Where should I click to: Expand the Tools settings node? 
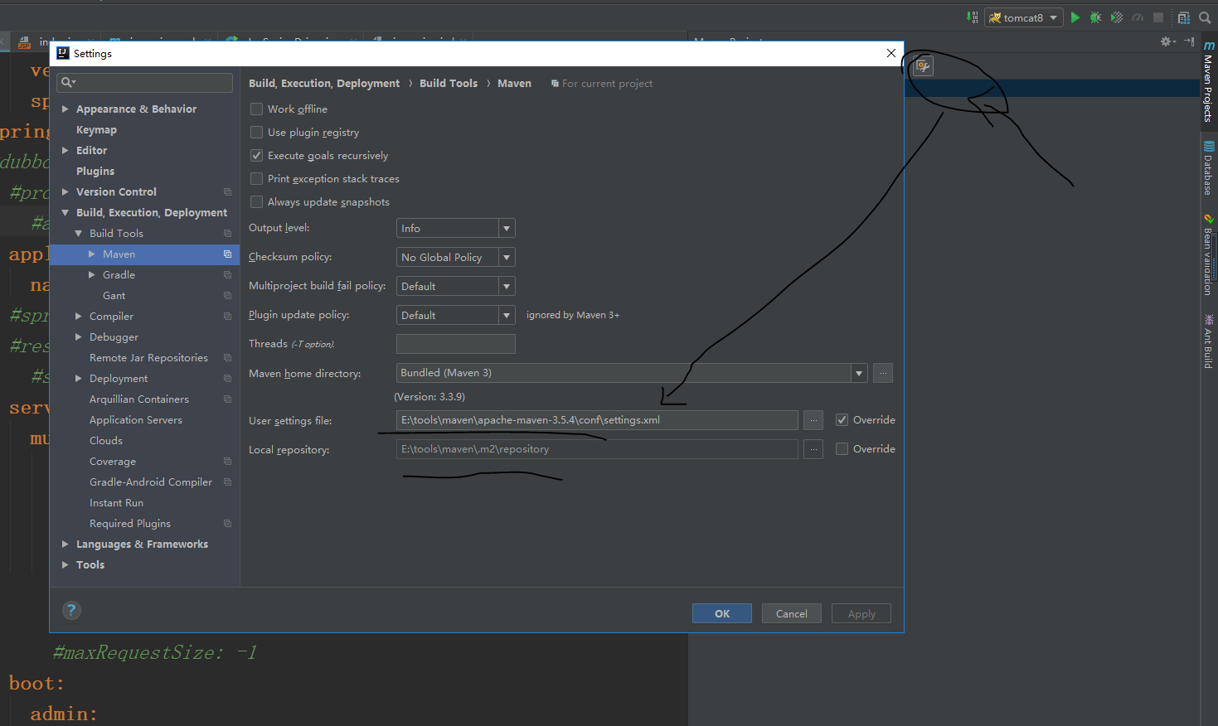(x=66, y=564)
